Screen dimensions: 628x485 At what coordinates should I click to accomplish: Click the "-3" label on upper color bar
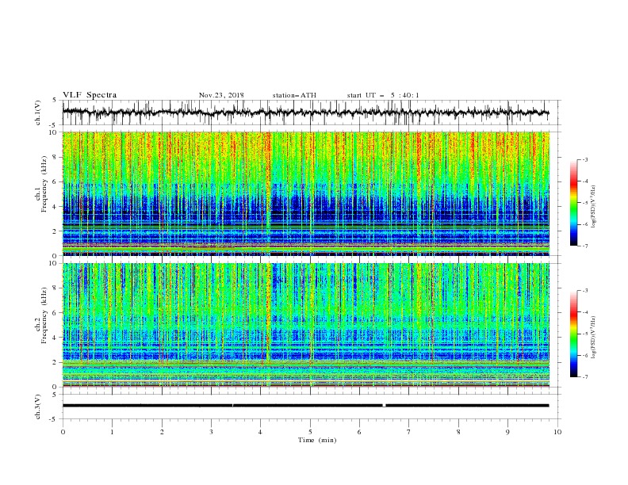click(x=584, y=159)
